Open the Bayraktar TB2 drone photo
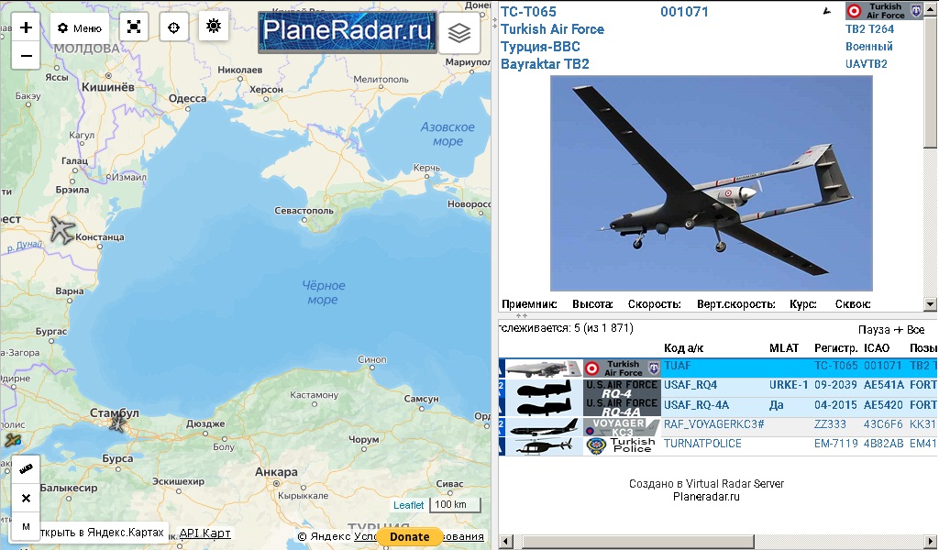The image size is (939, 550). click(711, 183)
